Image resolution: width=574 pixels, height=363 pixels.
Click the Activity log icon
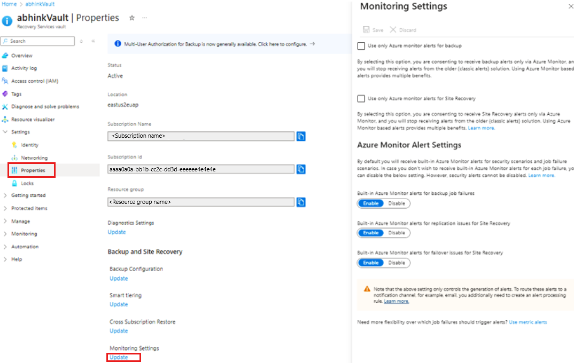point(5,68)
